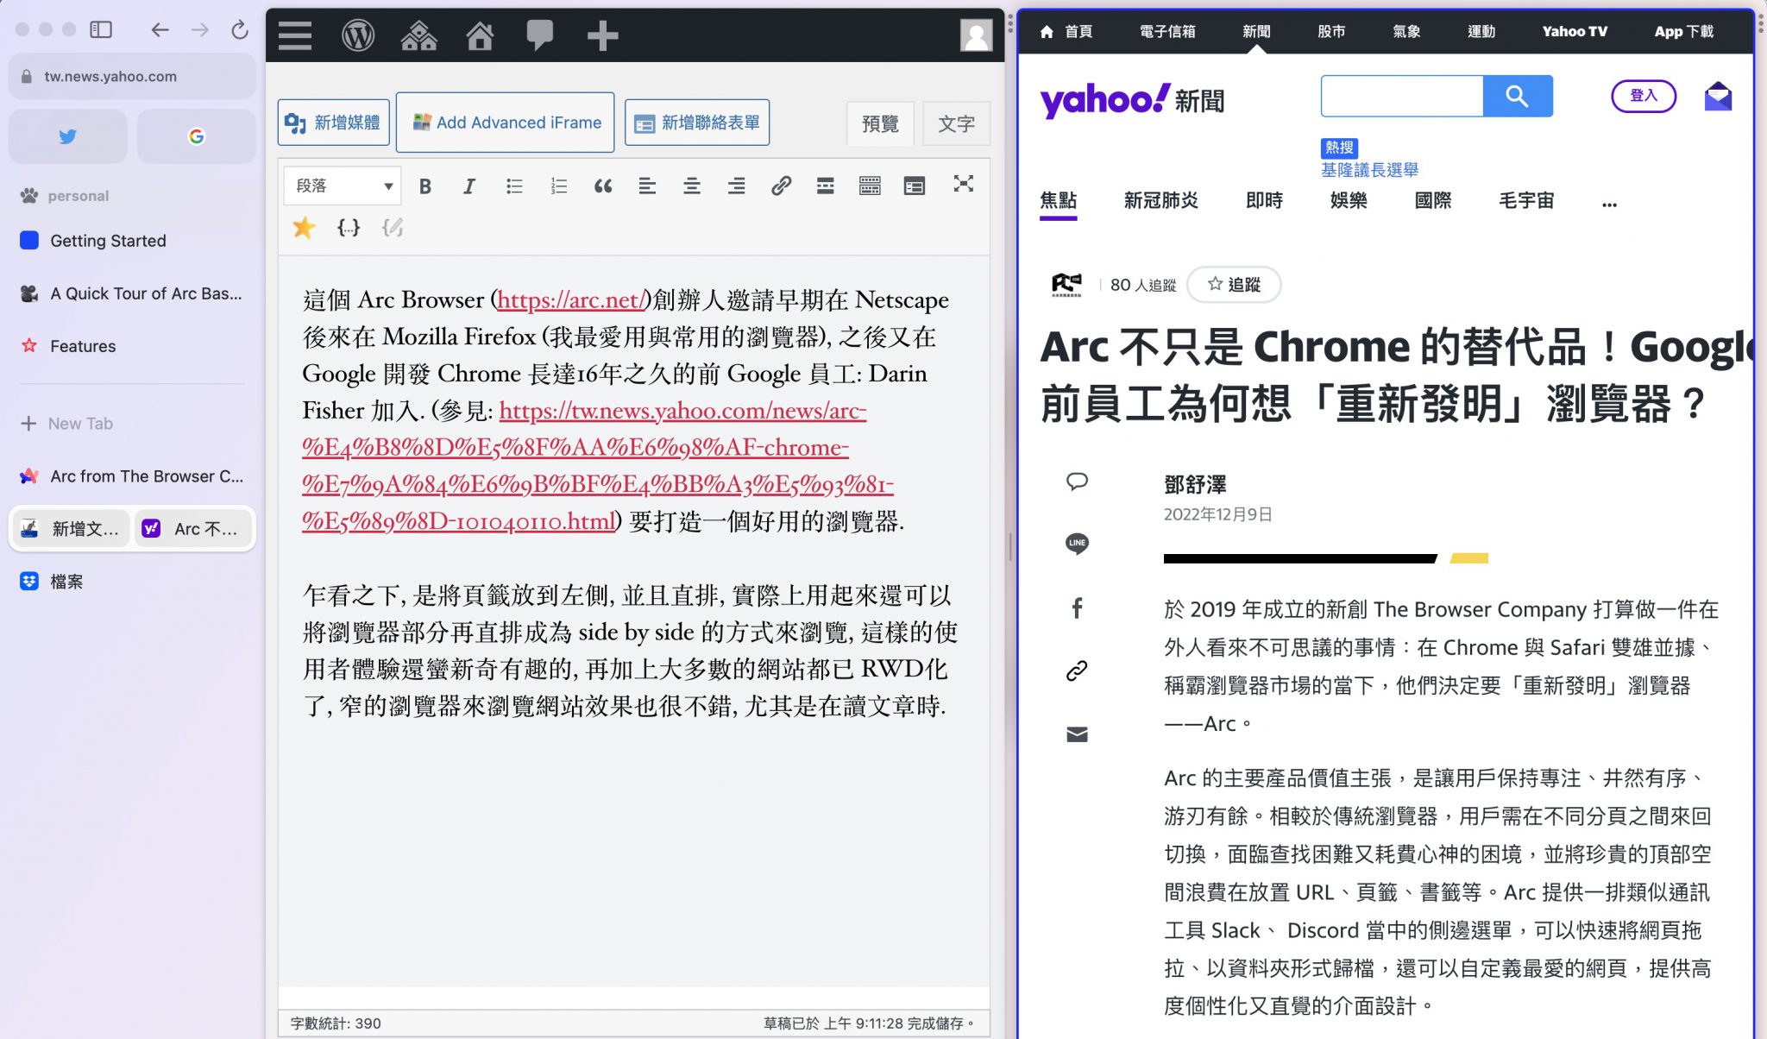
Task: Align text center
Action: 692,186
